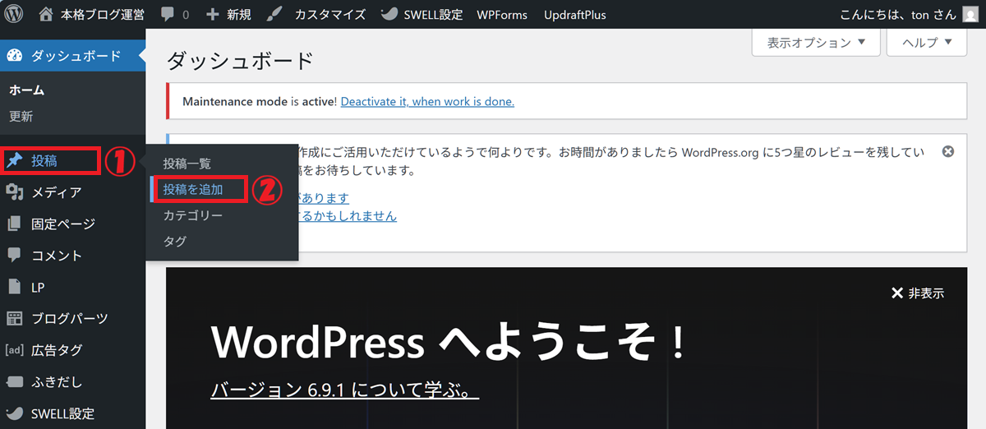Screen dimensions: 986x429
Task: Open the Pages icon labeled 固定ページ
Action: [14, 224]
